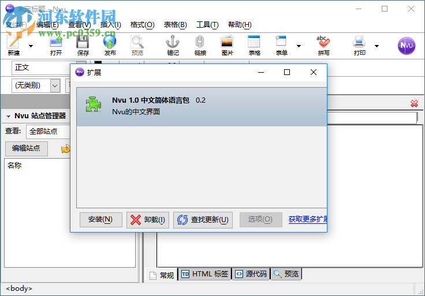The width and height of the screenshot is (425, 296).
Task: Close the 扩展 dialog window
Action: 314,72
